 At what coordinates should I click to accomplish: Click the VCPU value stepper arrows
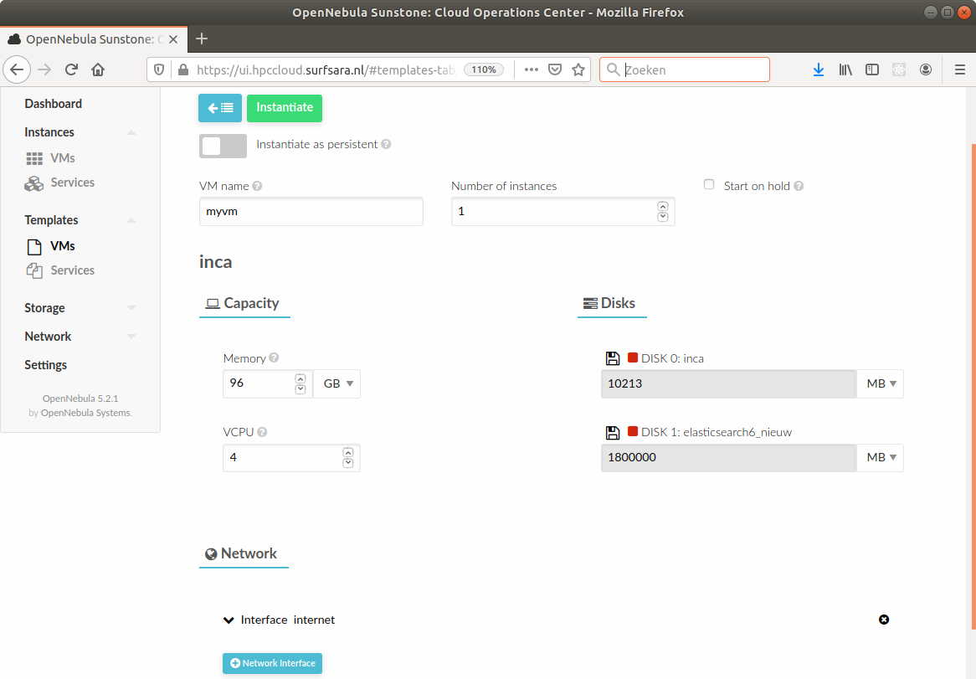(348, 457)
